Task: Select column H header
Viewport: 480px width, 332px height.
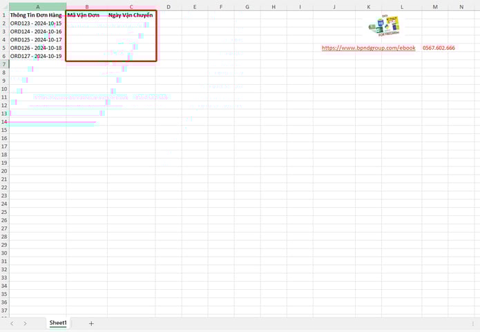Action: (273, 7)
